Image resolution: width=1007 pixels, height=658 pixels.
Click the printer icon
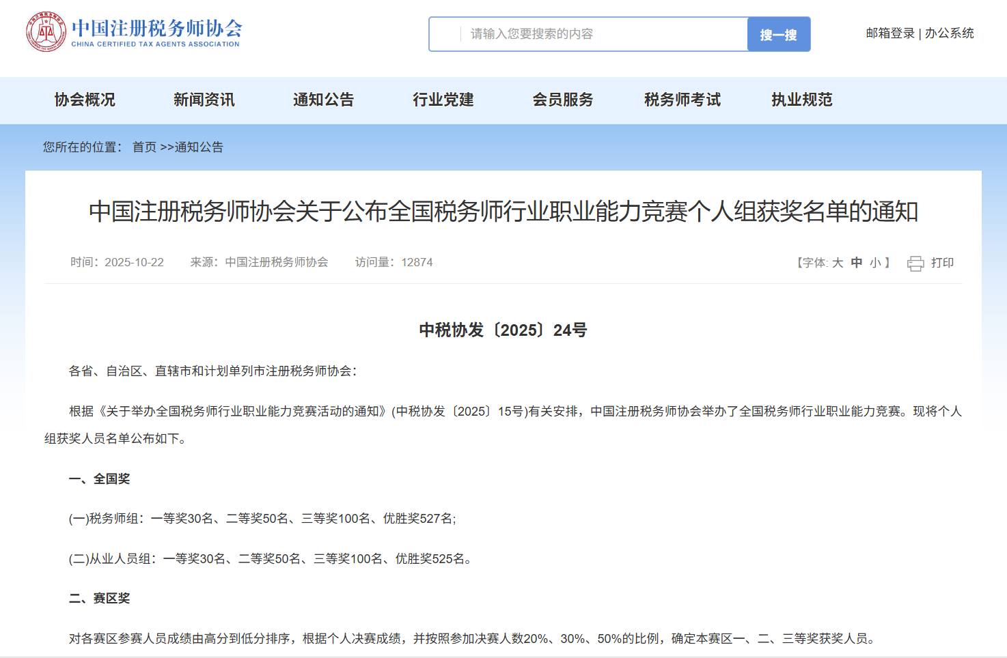915,263
